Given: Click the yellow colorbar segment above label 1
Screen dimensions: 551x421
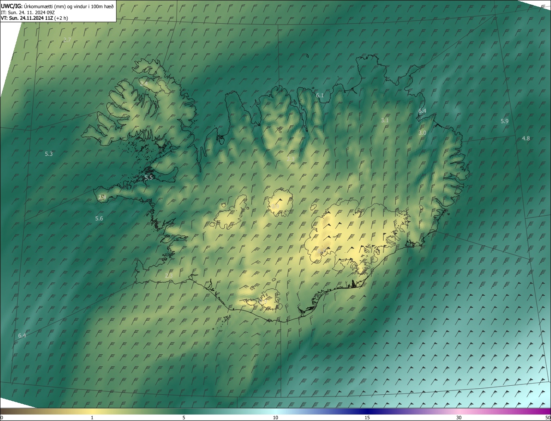Looking at the screenshot, I should 92,412.
